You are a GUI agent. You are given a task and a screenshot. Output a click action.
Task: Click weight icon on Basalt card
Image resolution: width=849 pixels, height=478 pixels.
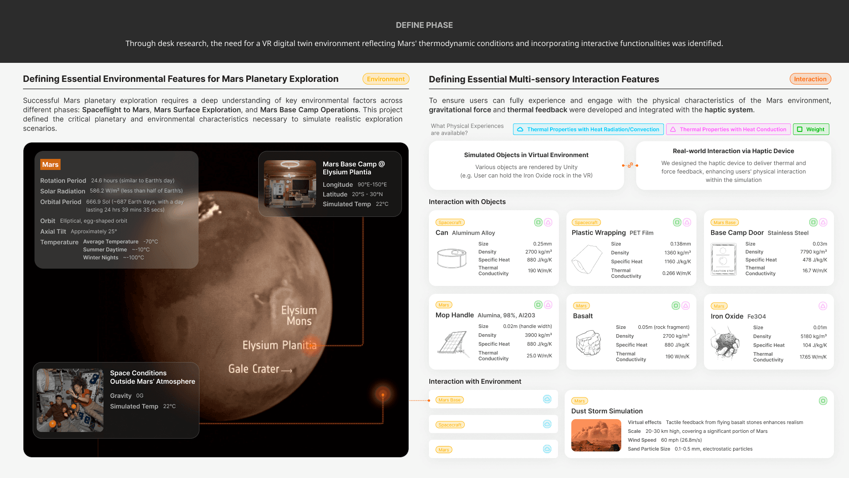pyautogui.click(x=676, y=305)
